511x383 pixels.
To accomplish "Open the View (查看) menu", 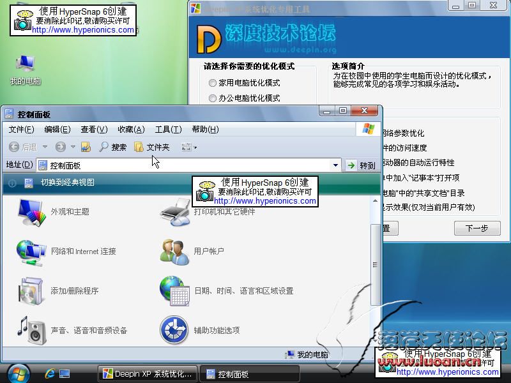I will pos(94,130).
